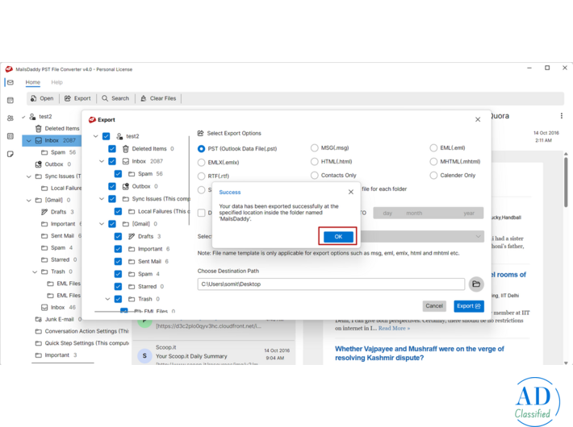Select Contacts Only option
The width and height of the screenshot is (573, 427).
[x=314, y=175]
